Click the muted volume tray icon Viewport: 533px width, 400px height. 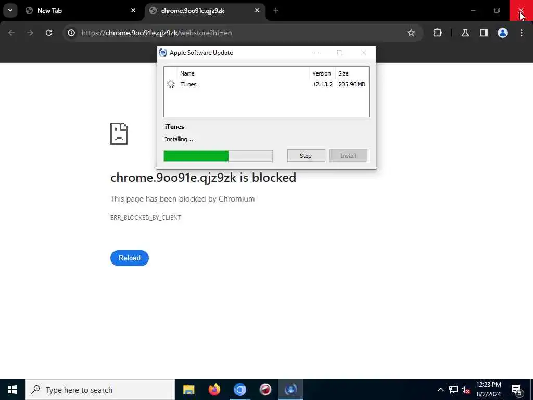(x=466, y=390)
